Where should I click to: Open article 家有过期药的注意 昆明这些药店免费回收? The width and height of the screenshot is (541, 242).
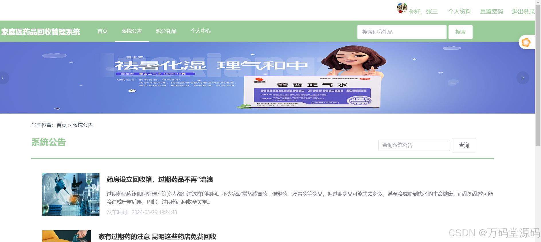(157, 237)
